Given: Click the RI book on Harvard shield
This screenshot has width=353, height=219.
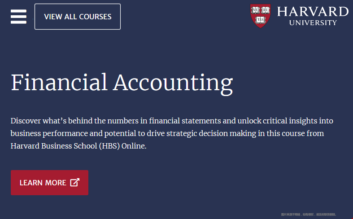Looking at the screenshot, I should [266, 10].
